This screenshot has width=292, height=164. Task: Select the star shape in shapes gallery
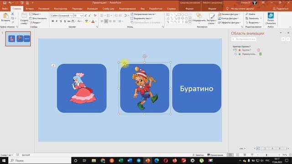pos(186,22)
